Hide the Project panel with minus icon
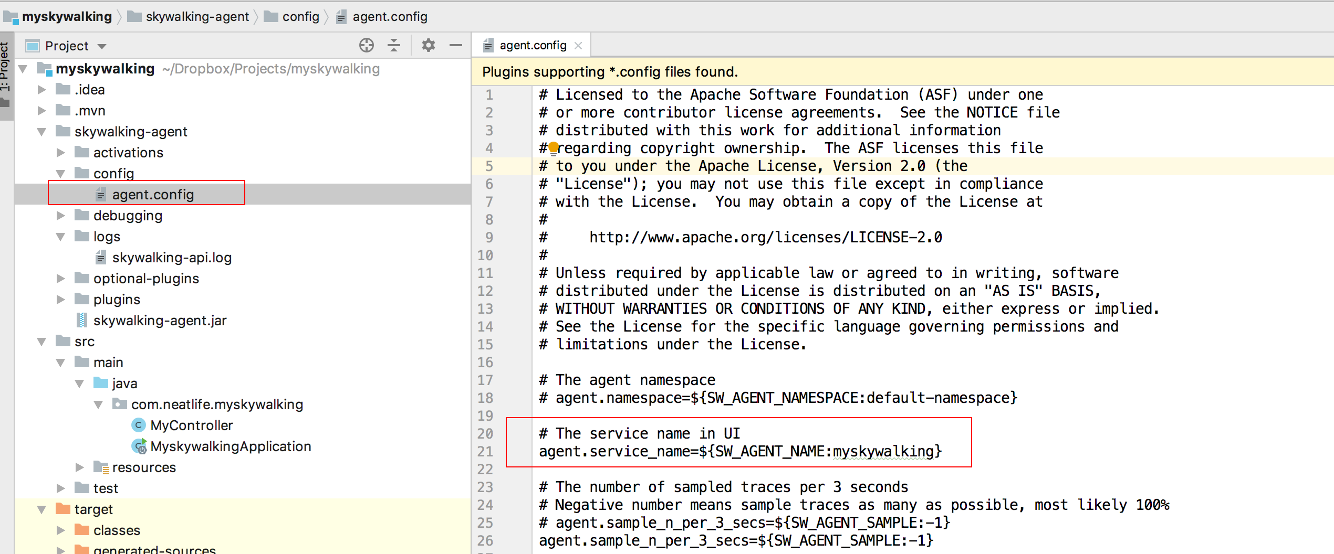Screen dimensions: 1334x554 tap(456, 46)
